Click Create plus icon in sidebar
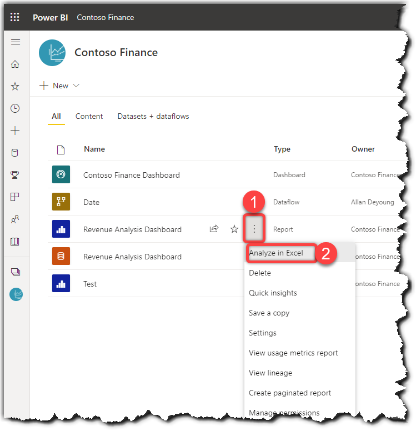 (15, 131)
